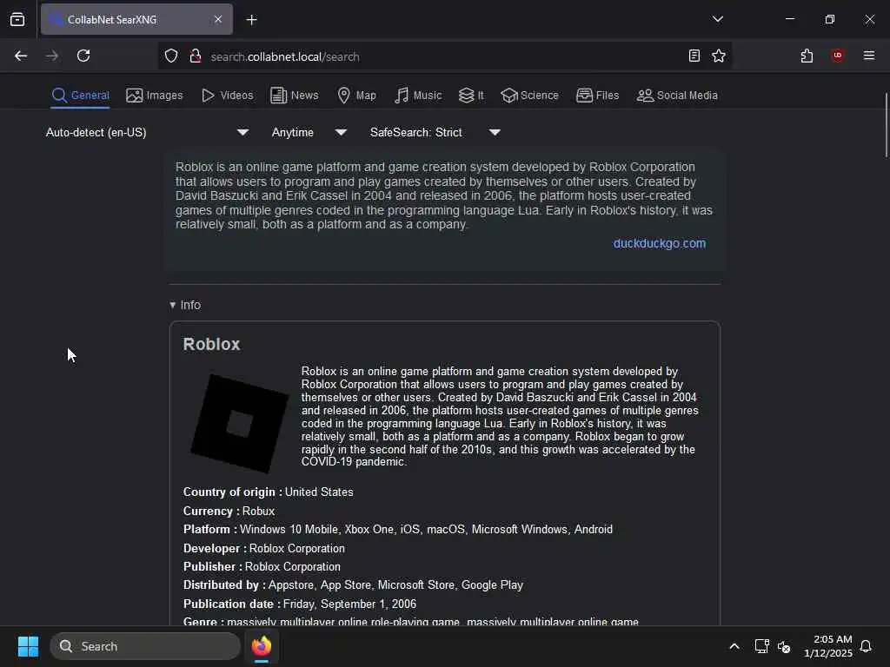This screenshot has height=667, width=890.
Task: Click the Distributed by Appstore row
Action: [353, 584]
